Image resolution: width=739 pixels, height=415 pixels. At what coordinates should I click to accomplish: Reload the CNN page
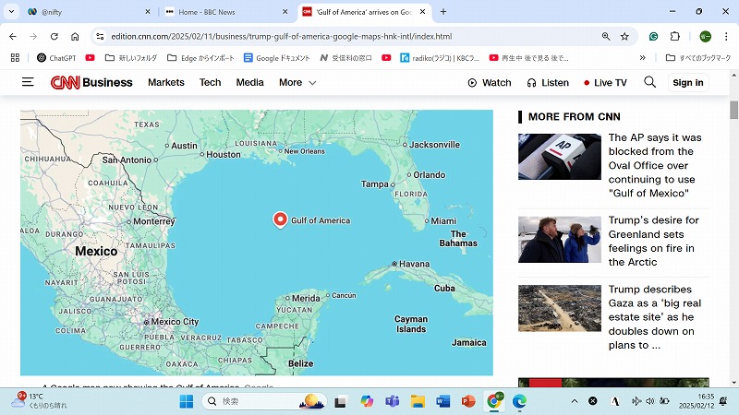55,36
